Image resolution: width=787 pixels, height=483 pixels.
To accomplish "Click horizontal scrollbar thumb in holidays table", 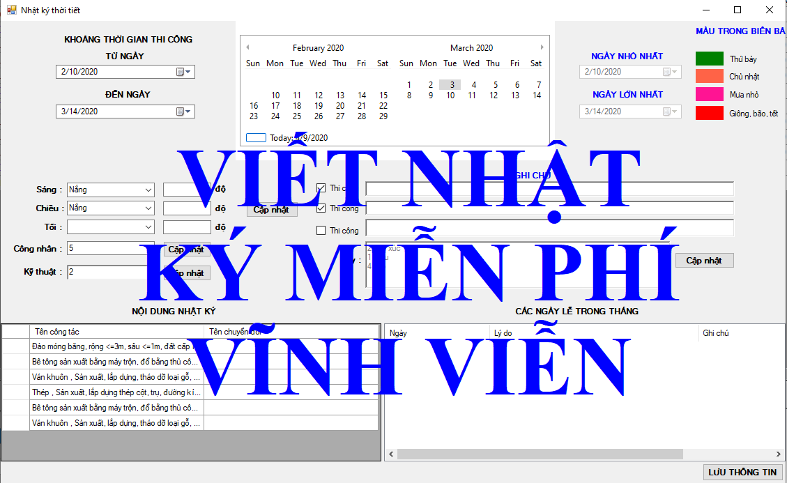I will pyautogui.click(x=540, y=454).
